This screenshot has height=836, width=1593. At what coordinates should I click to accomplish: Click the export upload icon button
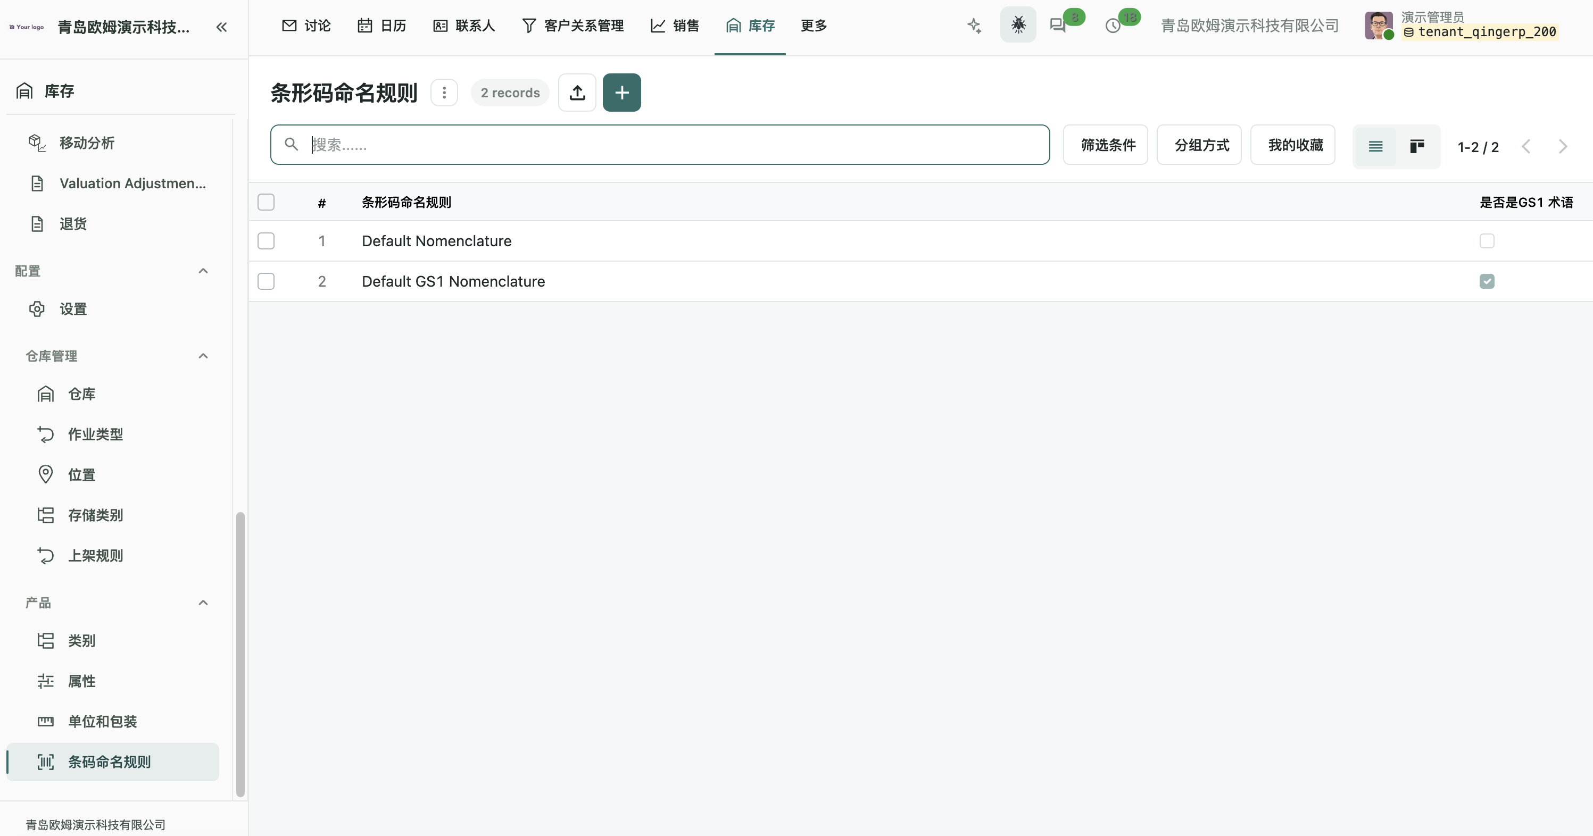click(x=577, y=93)
